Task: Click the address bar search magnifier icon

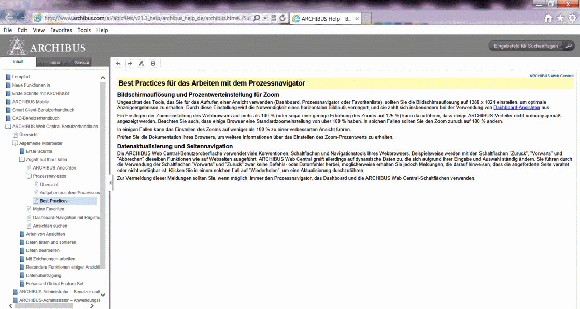Action: point(257,18)
